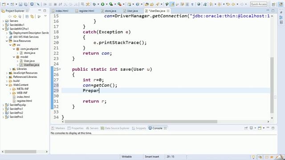Image resolution: width=285 pixels, height=160 pixels.
Task: Open the Back history dropdown arrow
Action: click(237, 4)
